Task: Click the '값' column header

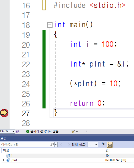Action: pyautogui.click(x=107, y=150)
